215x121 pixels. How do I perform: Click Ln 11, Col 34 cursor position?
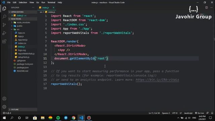click(x=154, y=113)
